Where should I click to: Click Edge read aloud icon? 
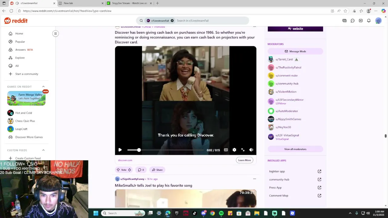pos(339,11)
